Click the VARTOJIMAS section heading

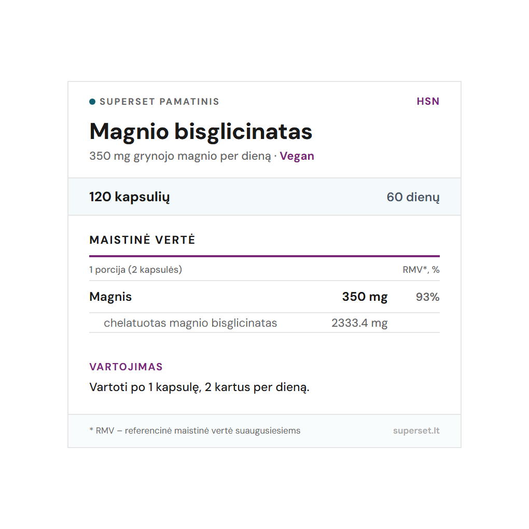(x=126, y=367)
